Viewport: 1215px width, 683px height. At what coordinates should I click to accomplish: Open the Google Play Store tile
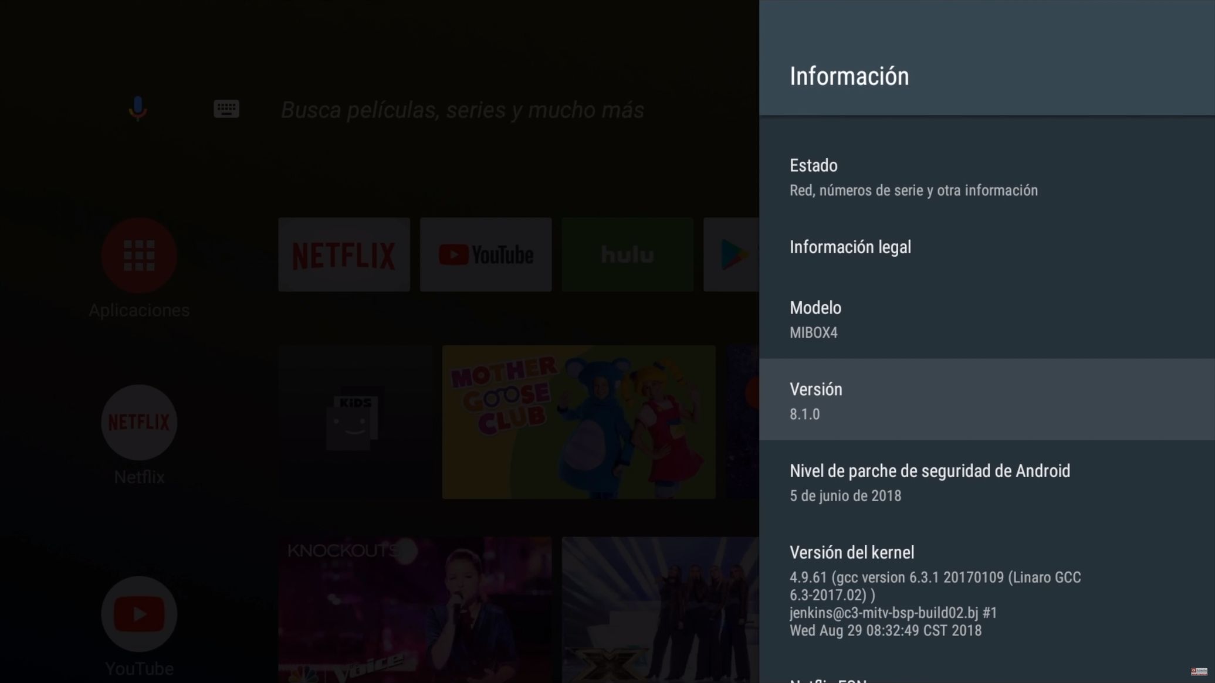coord(731,255)
